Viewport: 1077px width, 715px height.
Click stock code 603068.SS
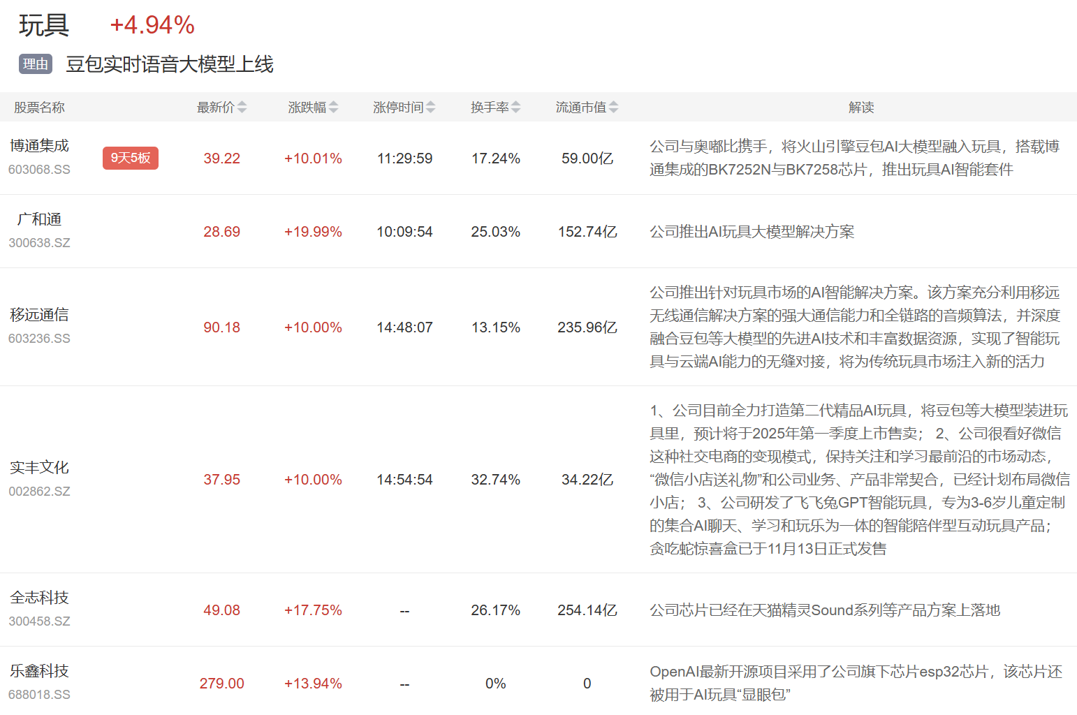39,170
